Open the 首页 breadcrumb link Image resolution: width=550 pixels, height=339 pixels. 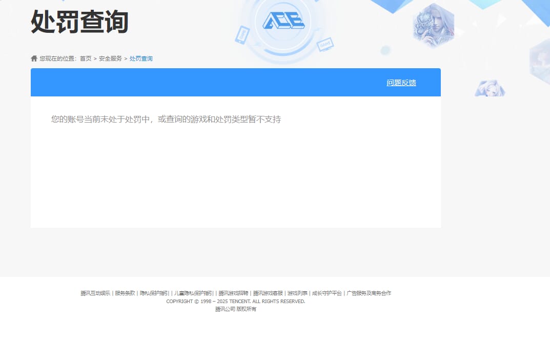point(86,58)
